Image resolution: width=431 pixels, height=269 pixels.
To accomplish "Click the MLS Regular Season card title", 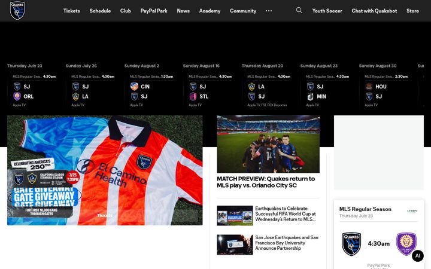I will 365,209.
